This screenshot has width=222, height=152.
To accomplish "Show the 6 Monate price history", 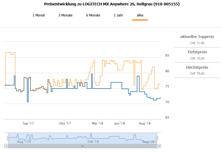I will (93, 15).
